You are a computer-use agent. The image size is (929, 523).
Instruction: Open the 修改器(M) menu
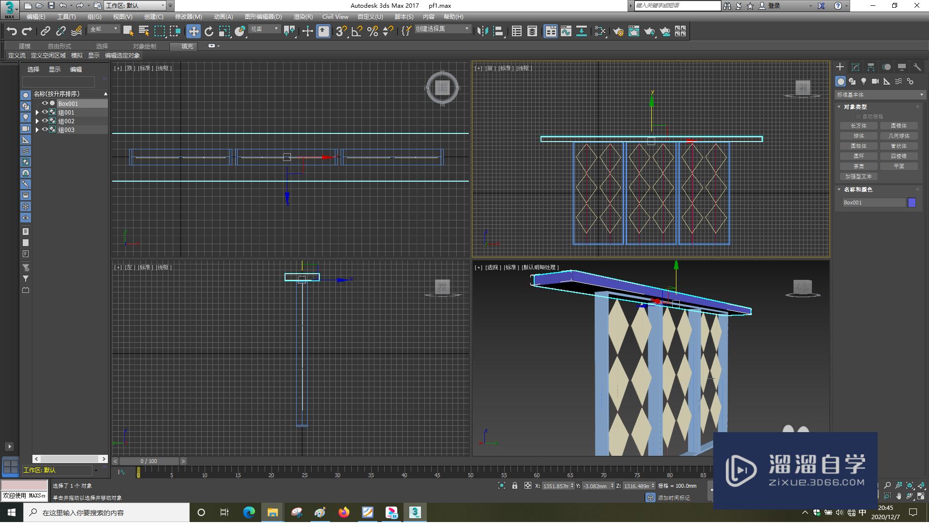[x=189, y=17]
